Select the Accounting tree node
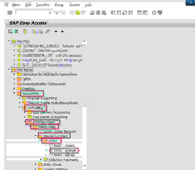The width and height of the screenshot is (195, 170). [31, 93]
